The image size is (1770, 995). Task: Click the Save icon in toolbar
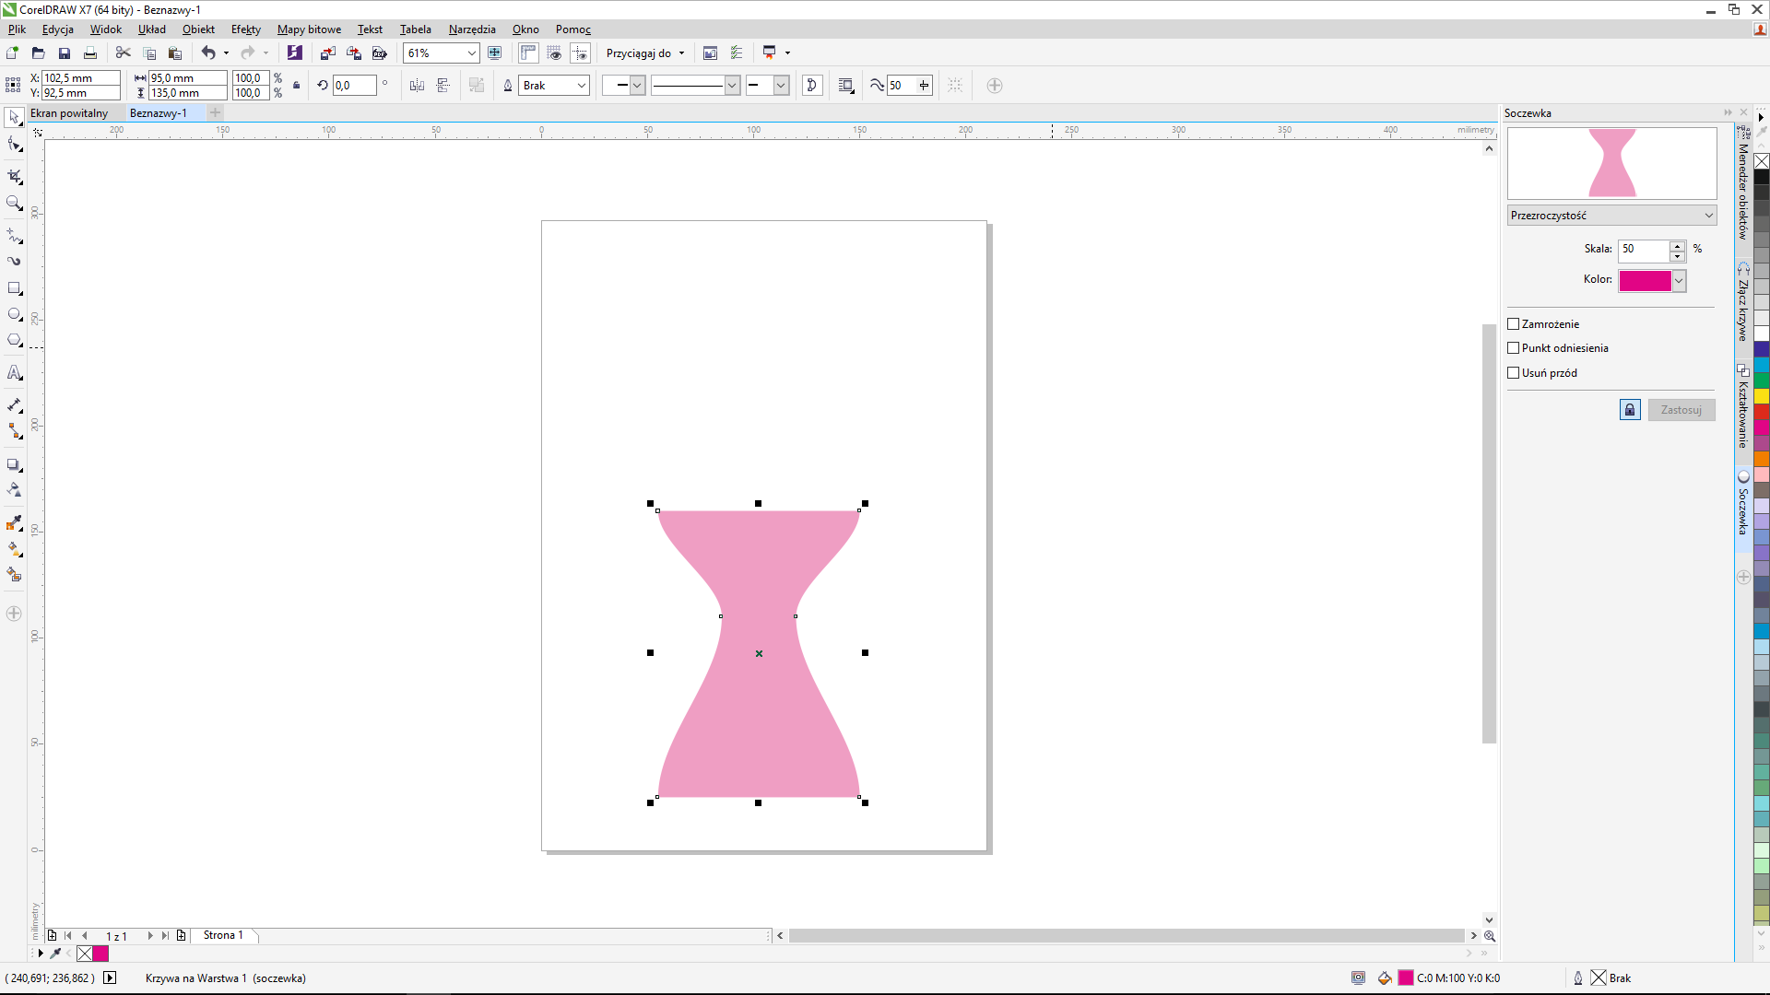64,53
